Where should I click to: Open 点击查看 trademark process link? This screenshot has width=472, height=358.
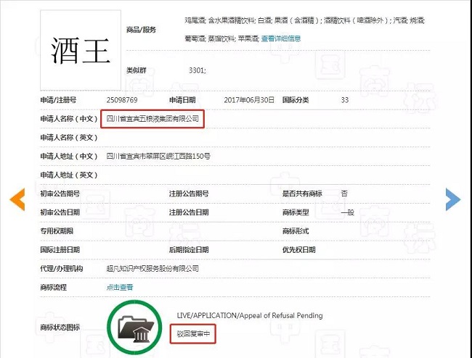click(120, 287)
